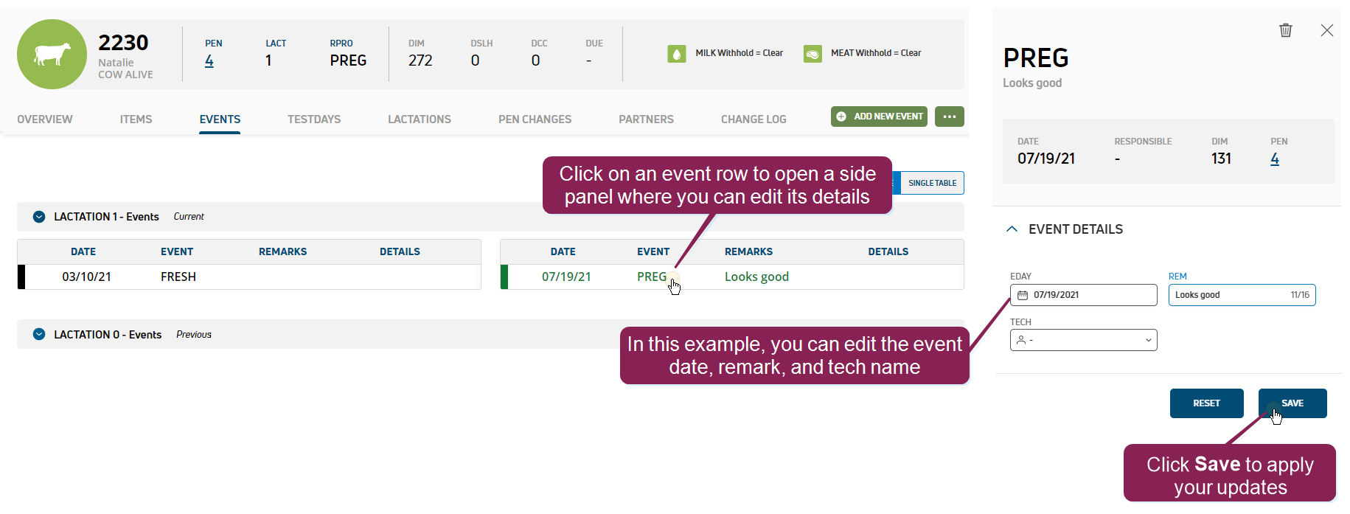
Task: Collapse the Lactation 1 events section
Action: [x=39, y=217]
